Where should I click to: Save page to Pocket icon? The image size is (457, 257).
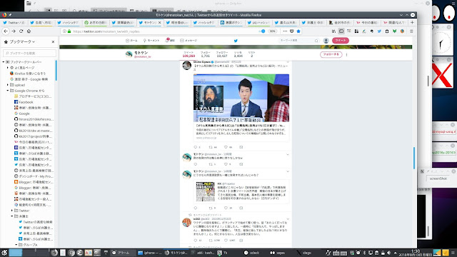(x=292, y=31)
